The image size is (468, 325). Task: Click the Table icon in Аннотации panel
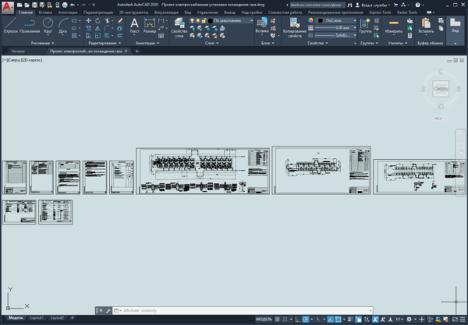161,36
